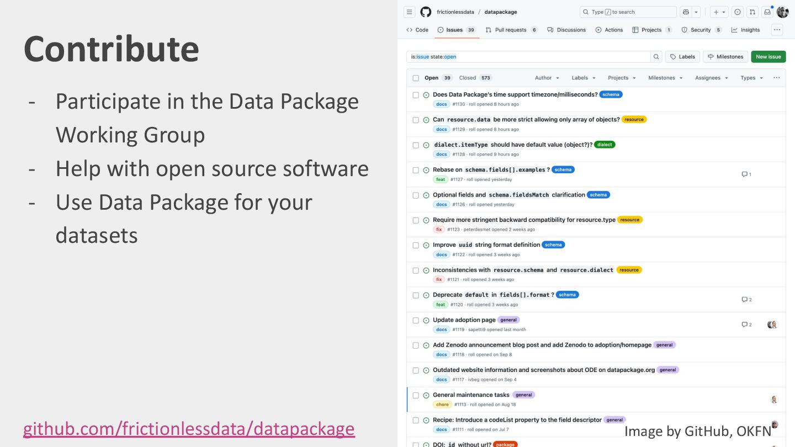Screen dimensions: 795x447
Task: Click the is:issue state:open filter input
Action: 529,56
